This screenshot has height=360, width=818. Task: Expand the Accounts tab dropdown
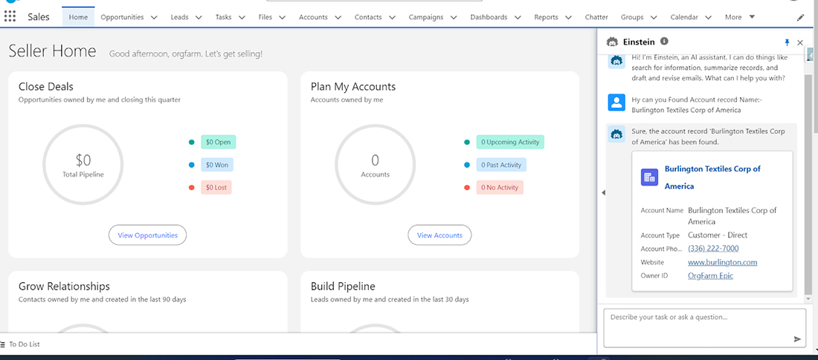(x=338, y=17)
